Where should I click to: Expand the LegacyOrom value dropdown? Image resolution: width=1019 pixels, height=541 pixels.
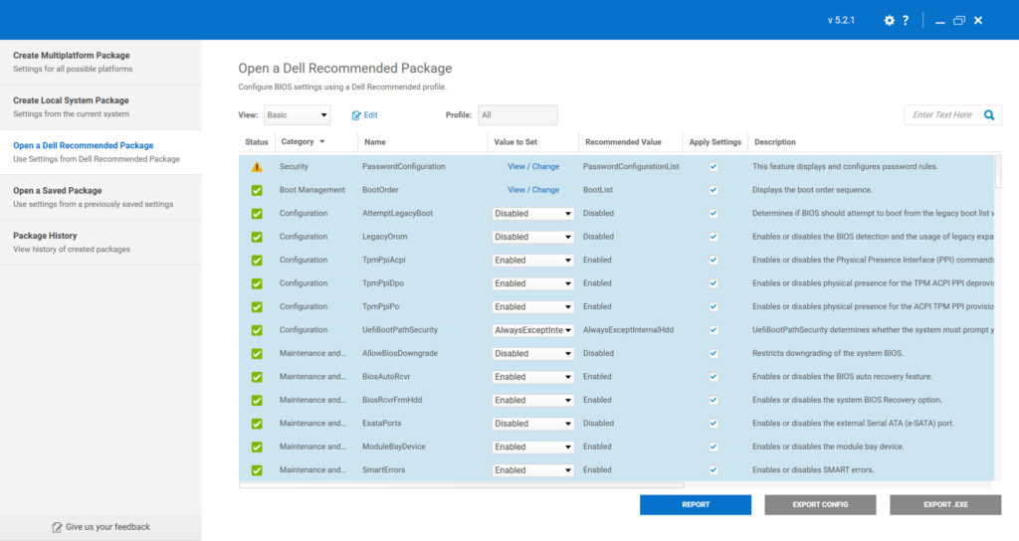pyautogui.click(x=533, y=237)
